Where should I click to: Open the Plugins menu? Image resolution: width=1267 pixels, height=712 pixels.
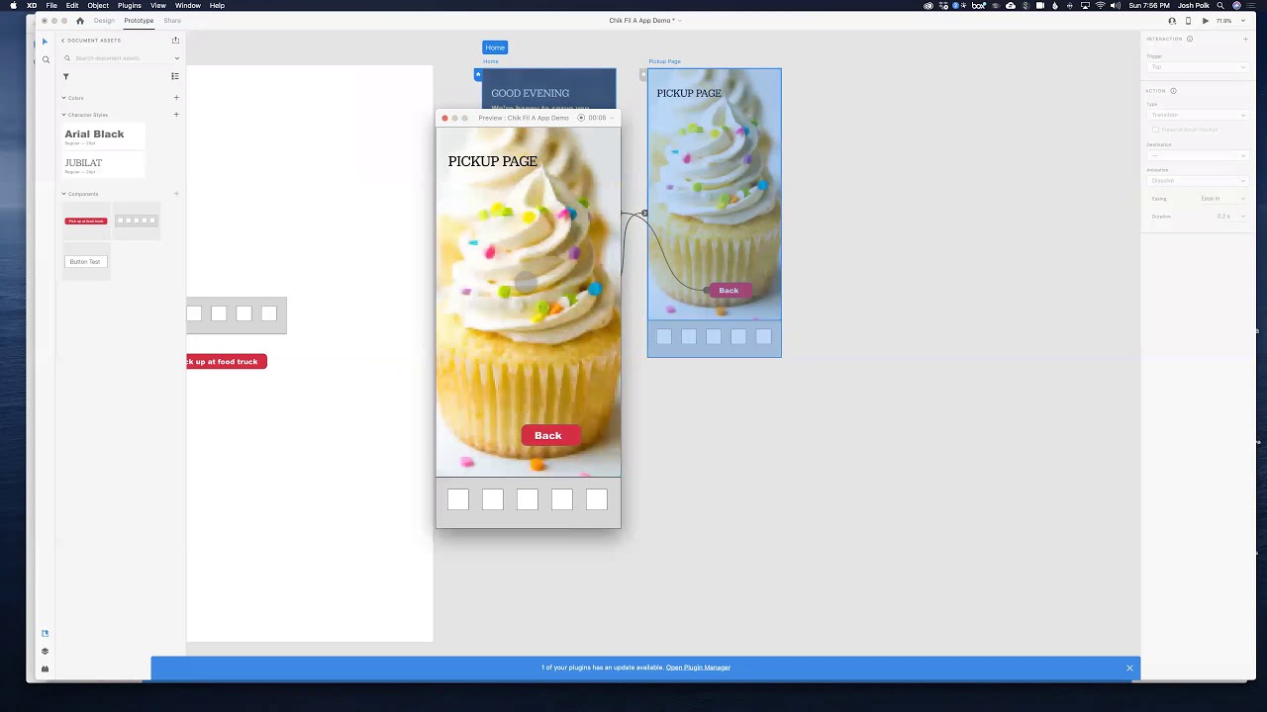tap(130, 6)
